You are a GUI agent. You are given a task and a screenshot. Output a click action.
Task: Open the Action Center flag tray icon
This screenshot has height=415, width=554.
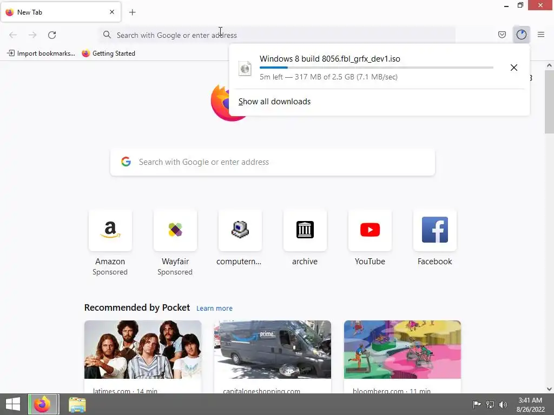click(477, 404)
